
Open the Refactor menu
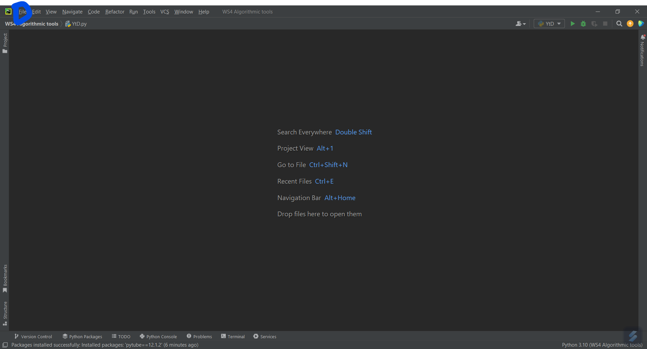point(115,11)
